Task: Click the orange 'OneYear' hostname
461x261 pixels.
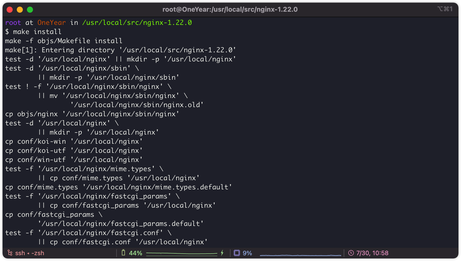Action: coord(52,23)
